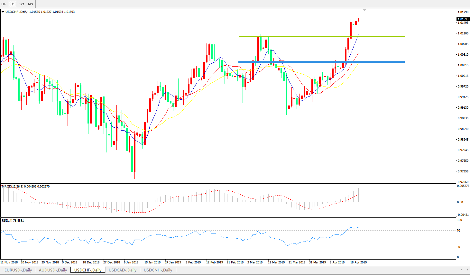Image resolution: width=470 pixels, height=275 pixels.
Task: Open the USDCAD-,Daily chart tab
Action: [123, 270]
